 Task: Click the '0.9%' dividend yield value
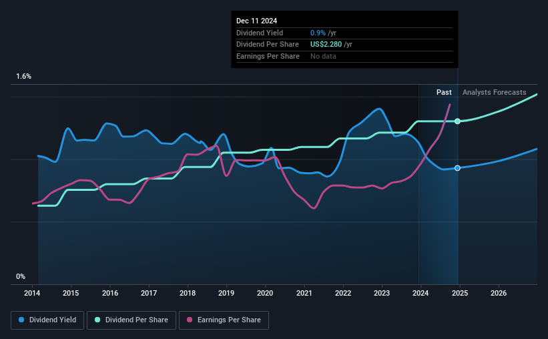click(318, 33)
